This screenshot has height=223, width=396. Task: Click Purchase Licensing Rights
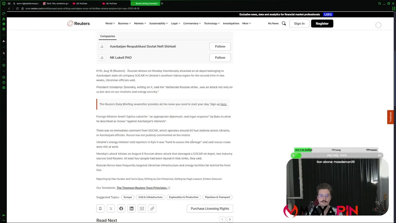coord(210,208)
